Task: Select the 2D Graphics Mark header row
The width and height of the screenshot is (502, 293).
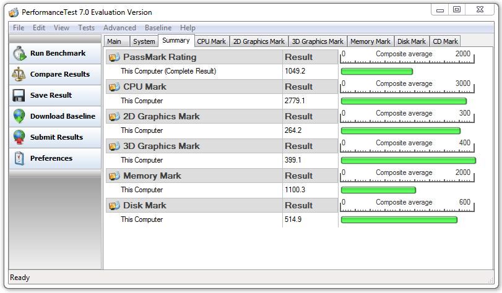Action: (222, 116)
